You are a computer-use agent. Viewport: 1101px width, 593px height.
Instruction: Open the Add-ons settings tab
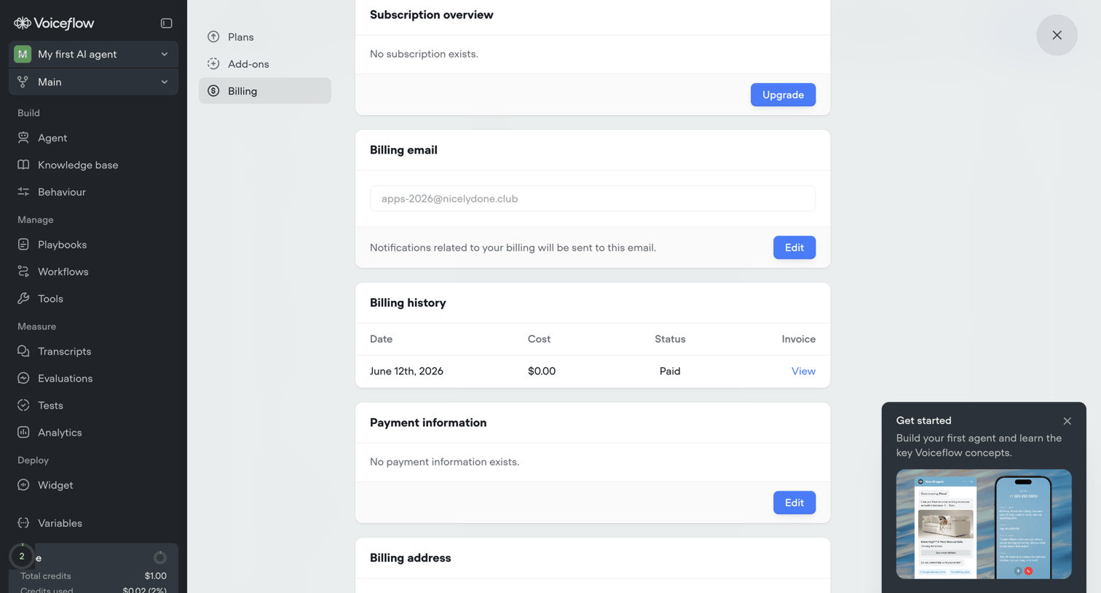click(264, 63)
